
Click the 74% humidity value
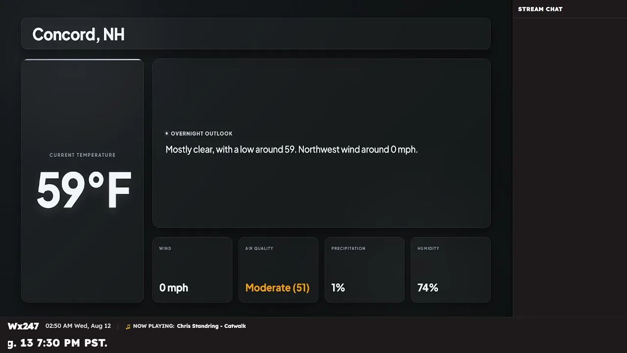[428, 288]
